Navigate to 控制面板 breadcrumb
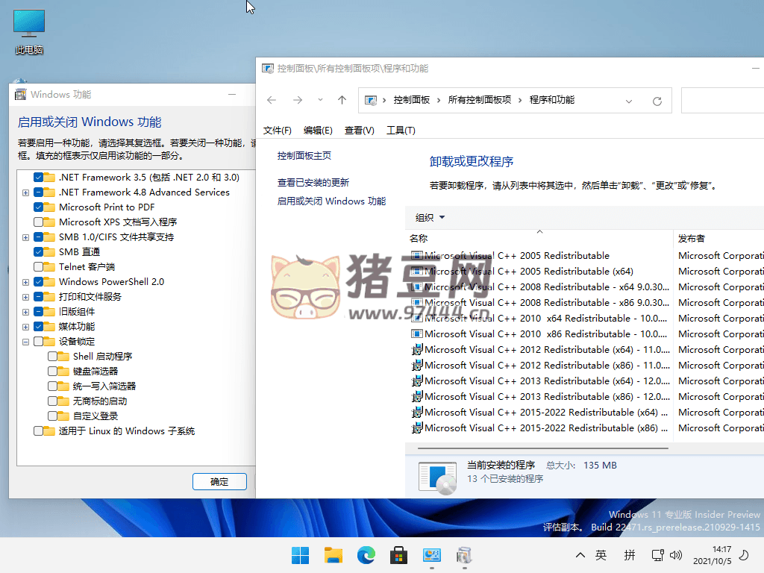Image resolution: width=764 pixels, height=573 pixels. coord(412,100)
